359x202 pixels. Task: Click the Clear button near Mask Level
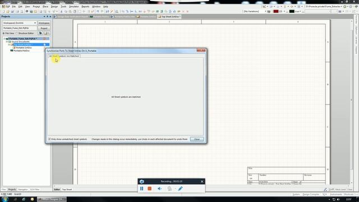click(x=349, y=190)
